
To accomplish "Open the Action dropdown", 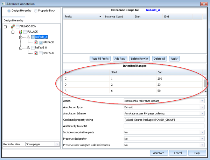I will (202, 101).
